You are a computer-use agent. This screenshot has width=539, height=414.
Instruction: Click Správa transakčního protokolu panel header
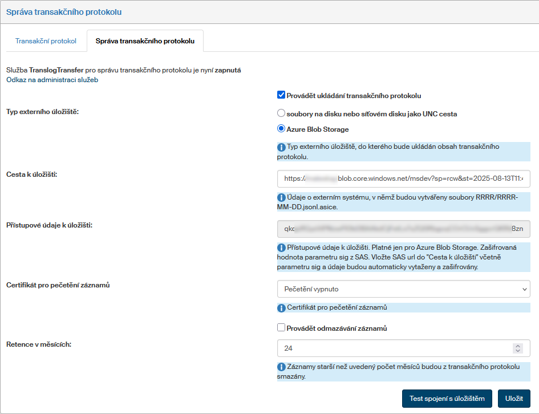click(64, 12)
